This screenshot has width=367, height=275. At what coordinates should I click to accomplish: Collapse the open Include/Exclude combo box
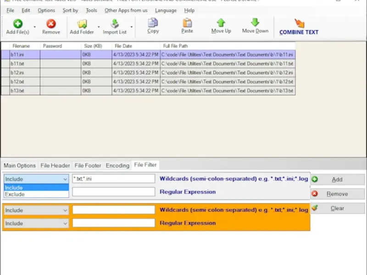(65, 179)
